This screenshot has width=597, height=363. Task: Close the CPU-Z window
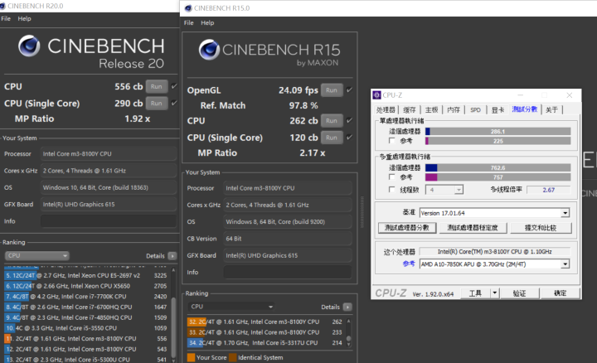click(x=569, y=95)
